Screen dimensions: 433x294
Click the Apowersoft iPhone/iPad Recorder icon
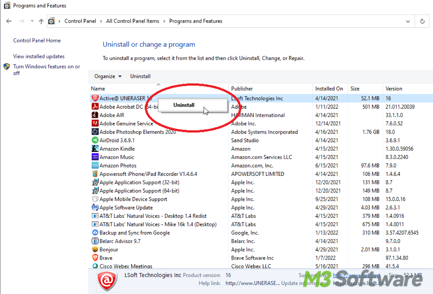(x=95, y=174)
